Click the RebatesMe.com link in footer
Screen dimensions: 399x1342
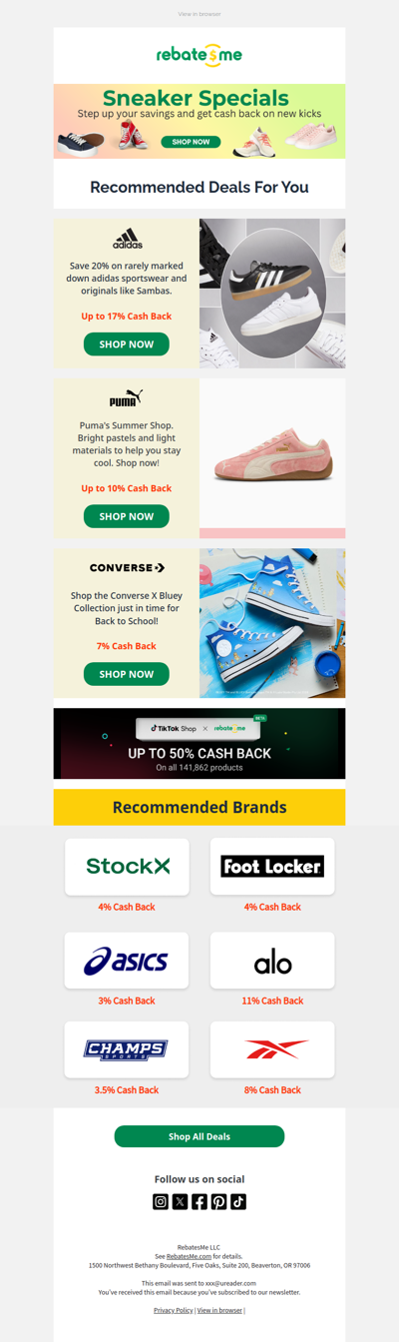click(189, 1256)
